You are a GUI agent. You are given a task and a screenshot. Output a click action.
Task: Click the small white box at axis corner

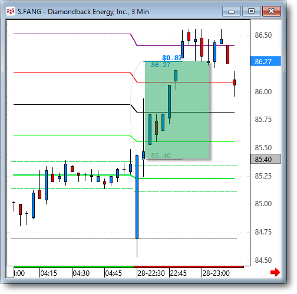point(10,272)
